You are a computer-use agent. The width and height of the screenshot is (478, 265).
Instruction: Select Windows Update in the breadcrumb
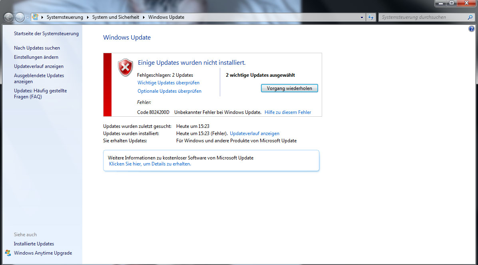pos(166,17)
